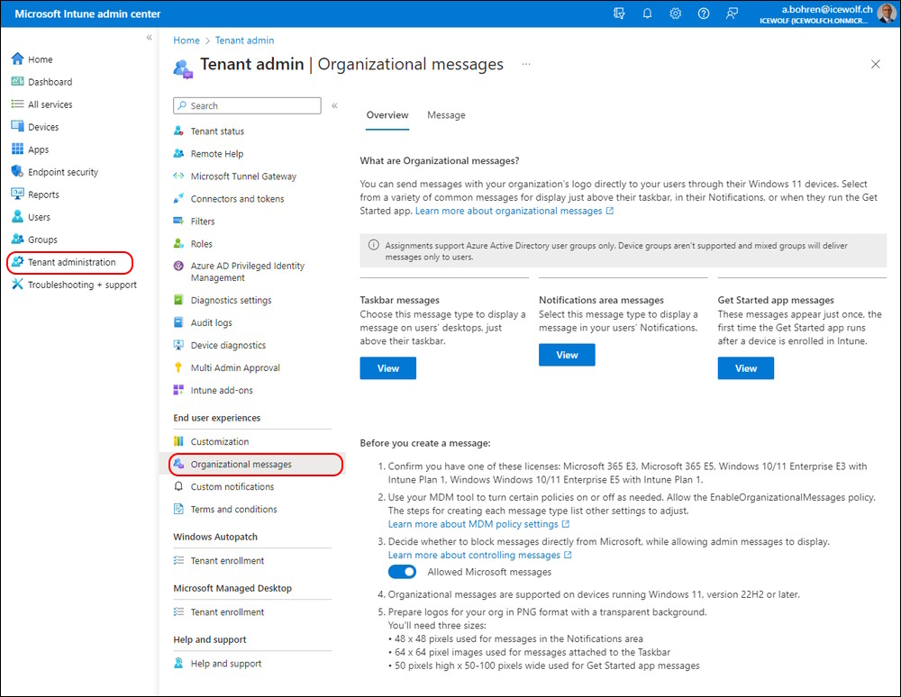Image resolution: width=901 pixels, height=697 pixels.
Task: Go to Home breadcrumb link
Action: 187,41
